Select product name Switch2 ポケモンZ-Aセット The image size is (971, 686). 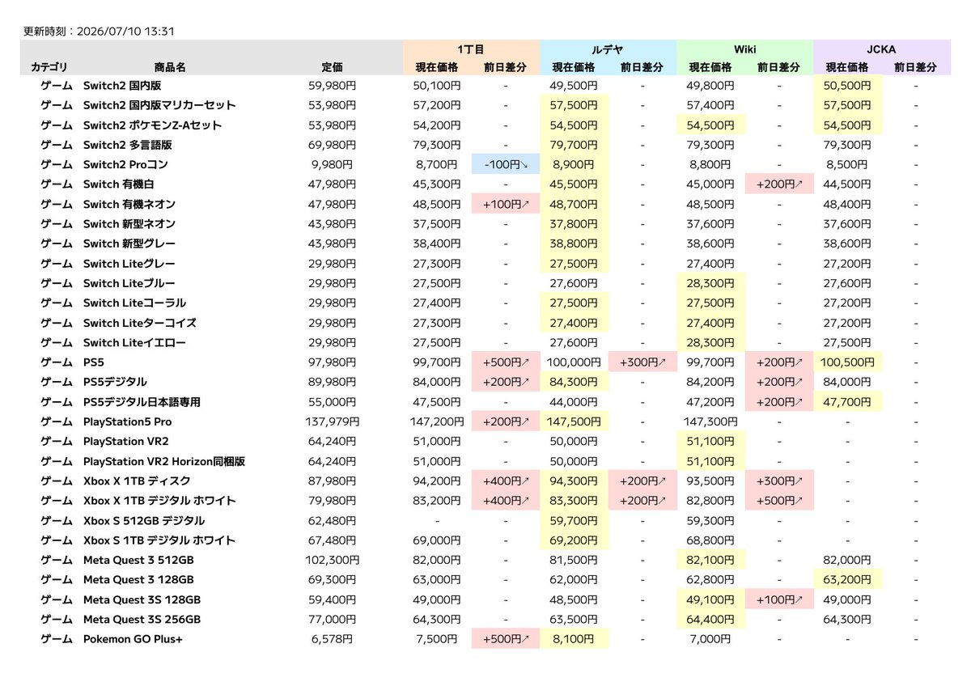point(152,125)
